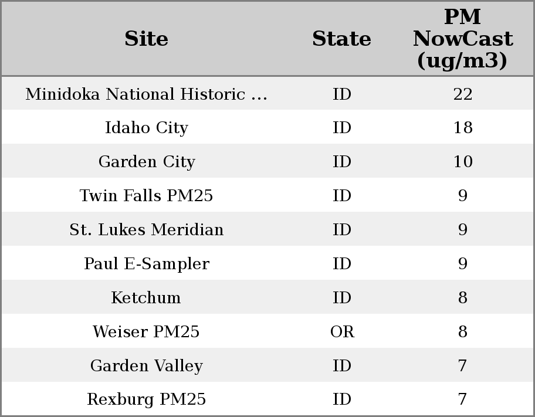Select the Paul E-Sampler site
This screenshot has width=535, height=417.
(146, 264)
